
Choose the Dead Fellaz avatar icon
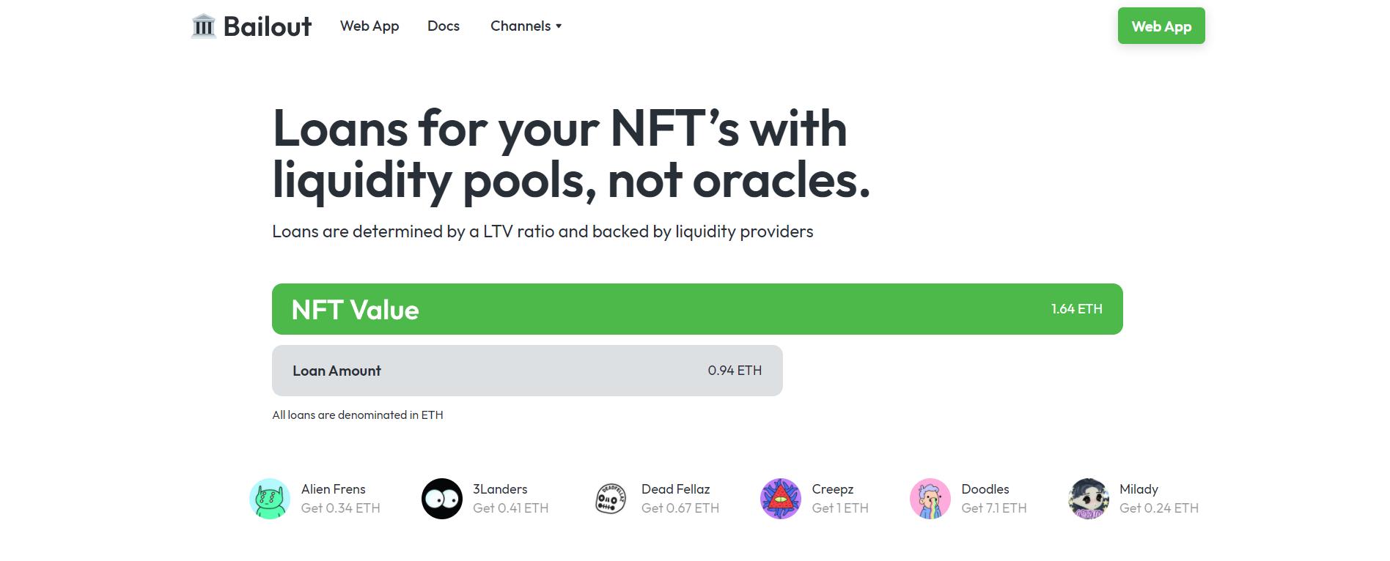(x=610, y=499)
